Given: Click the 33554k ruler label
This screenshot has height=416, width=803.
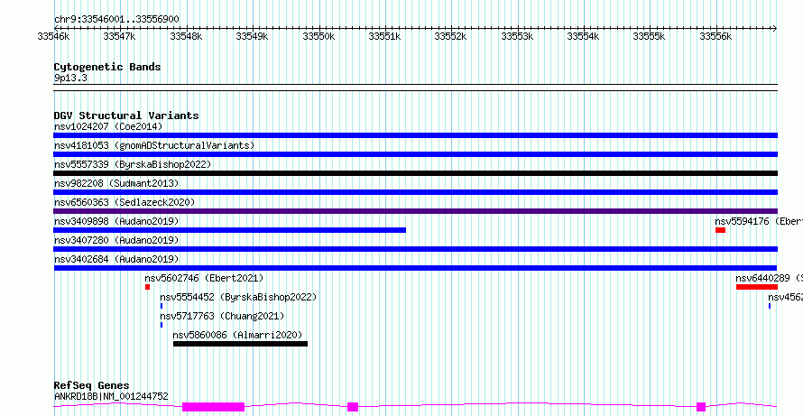Looking at the screenshot, I should pos(583,36).
